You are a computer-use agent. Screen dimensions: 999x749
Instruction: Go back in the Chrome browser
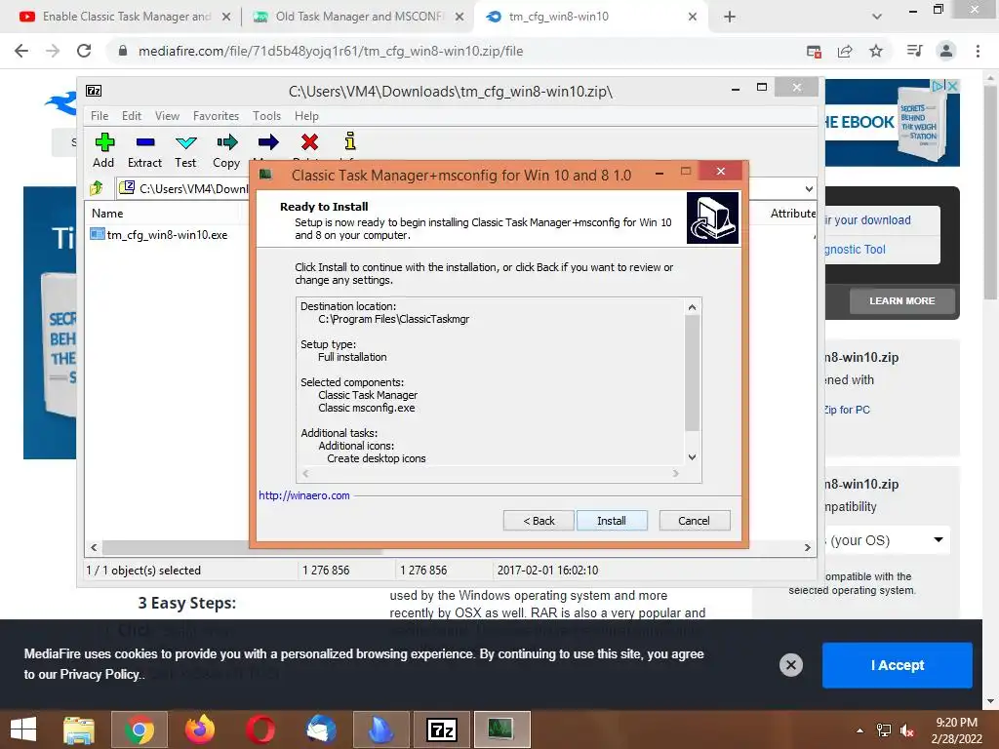21,51
